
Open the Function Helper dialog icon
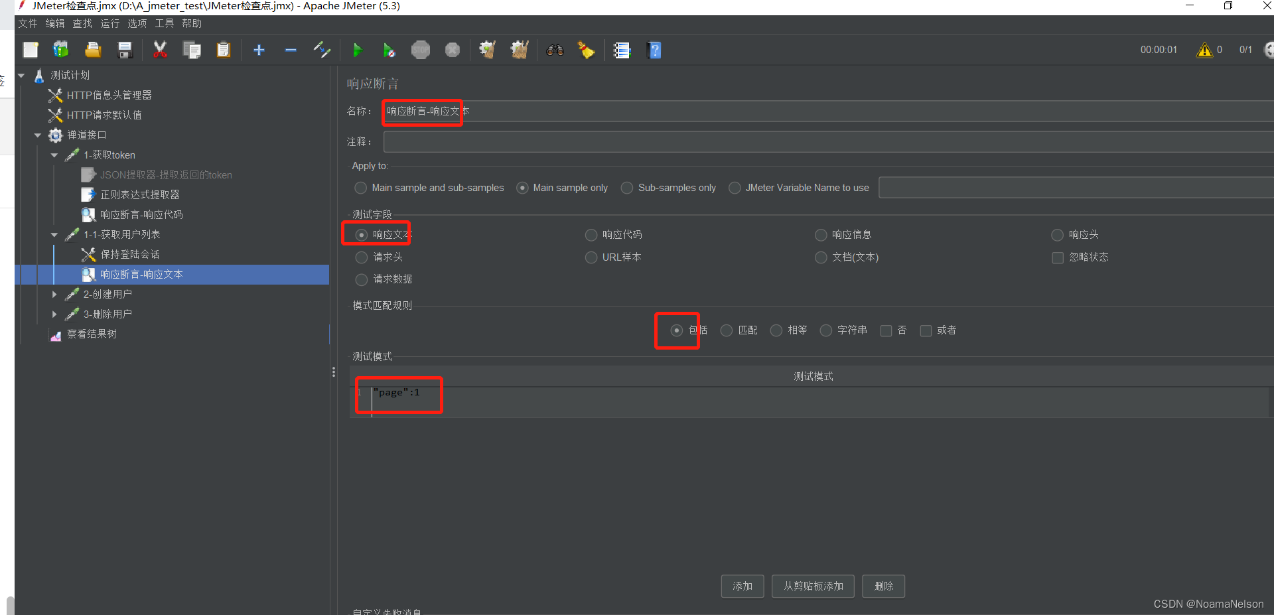(622, 50)
